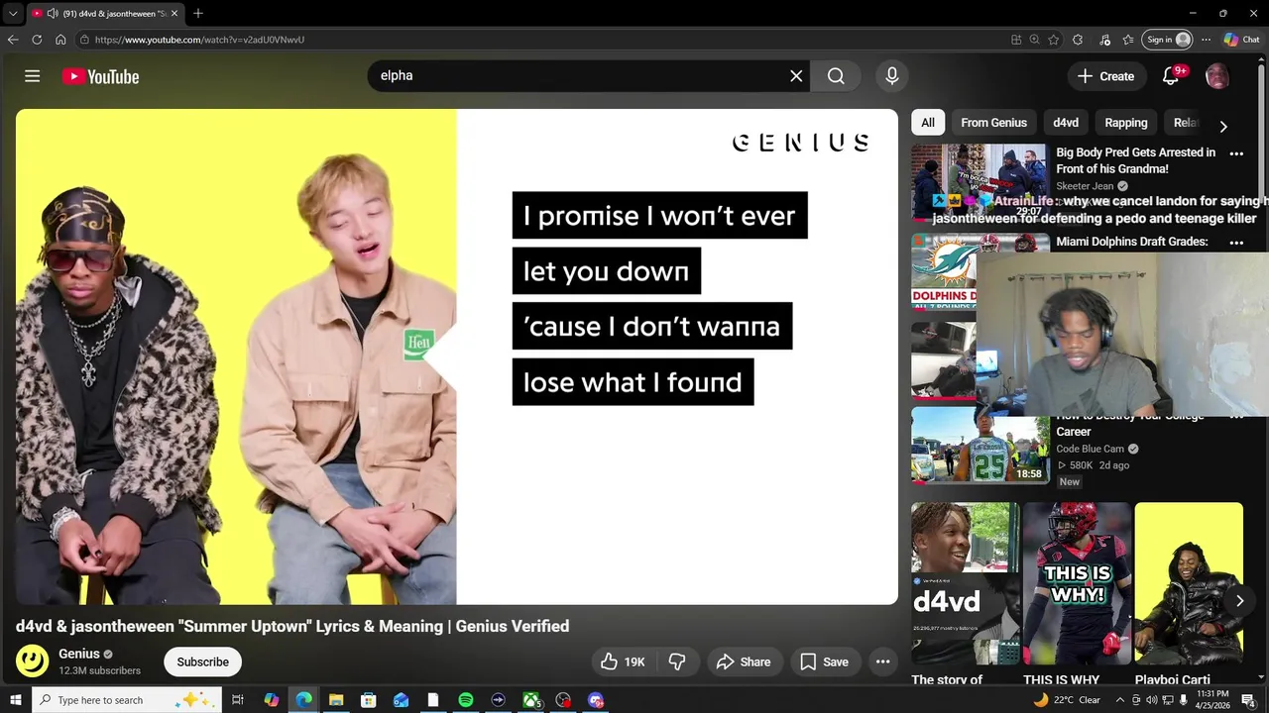The image size is (1269, 713).
Task: Focus the taskbar search box
Action: click(125, 700)
